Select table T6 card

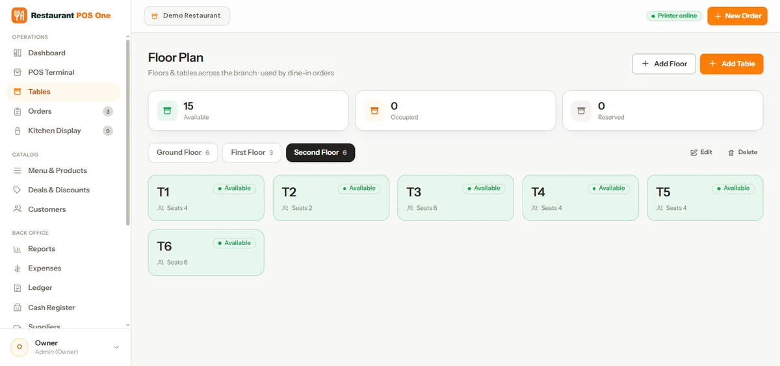[x=206, y=252]
